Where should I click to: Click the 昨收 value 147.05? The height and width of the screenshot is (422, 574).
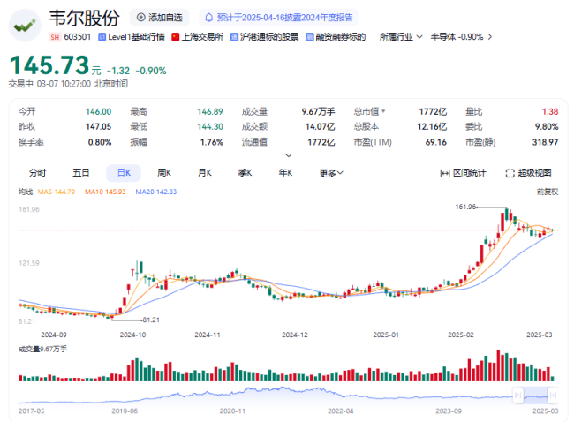(x=99, y=126)
